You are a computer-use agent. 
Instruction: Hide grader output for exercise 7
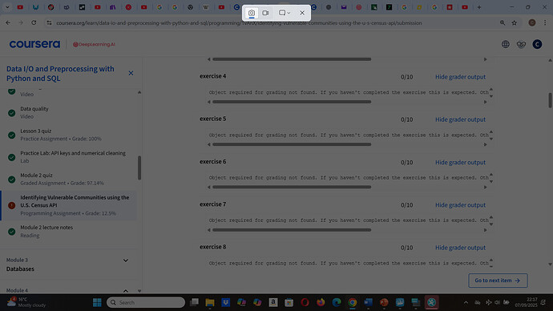pos(460,205)
